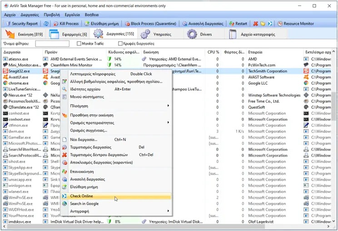Click the Τερματισμός διεργασίας icon

pos(64,147)
